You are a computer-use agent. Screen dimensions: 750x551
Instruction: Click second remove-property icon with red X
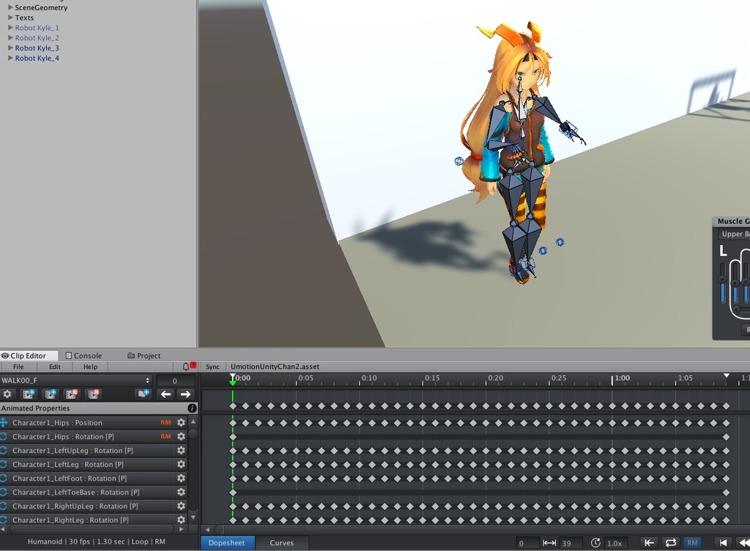pyautogui.click(x=93, y=394)
